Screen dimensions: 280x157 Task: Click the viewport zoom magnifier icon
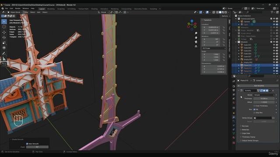pyautogui.click(x=196, y=33)
